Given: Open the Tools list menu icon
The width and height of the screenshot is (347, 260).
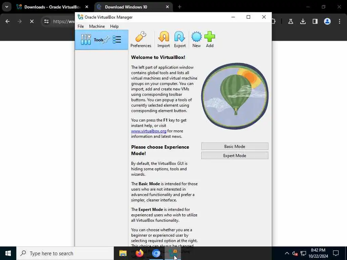Looking at the screenshot, I should pyautogui.click(x=117, y=40).
